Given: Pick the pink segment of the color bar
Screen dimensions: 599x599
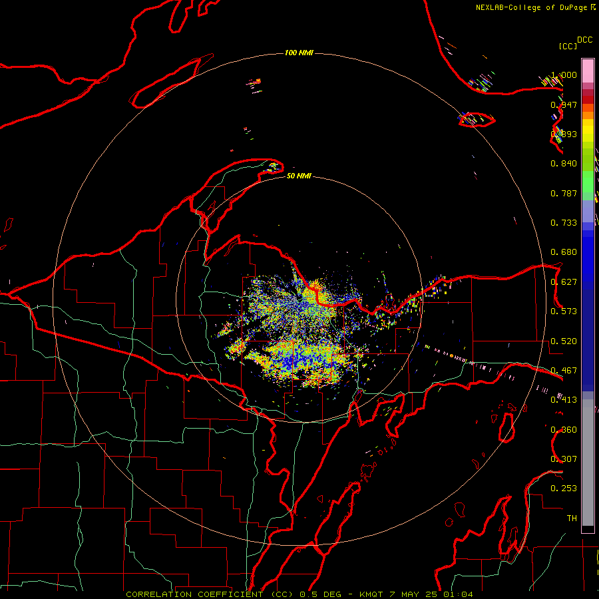Looking at the screenshot, I should [x=588, y=71].
